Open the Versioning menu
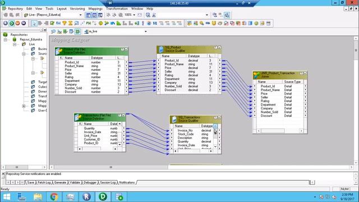 click(77, 8)
